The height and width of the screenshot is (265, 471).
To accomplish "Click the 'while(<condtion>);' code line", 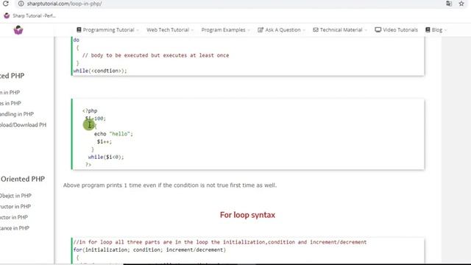I will coord(100,71).
